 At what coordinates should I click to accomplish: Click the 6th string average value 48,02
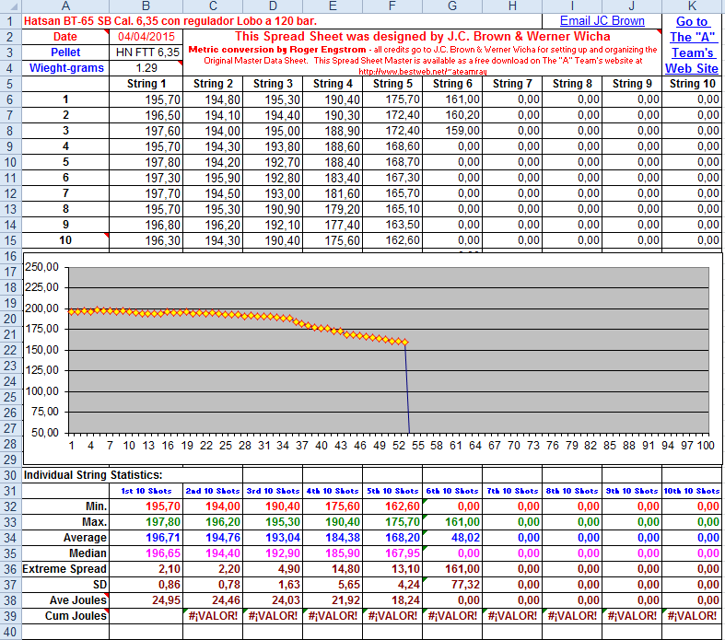click(x=450, y=537)
